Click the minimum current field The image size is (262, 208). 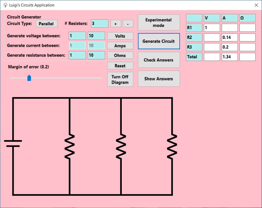click(x=77, y=46)
